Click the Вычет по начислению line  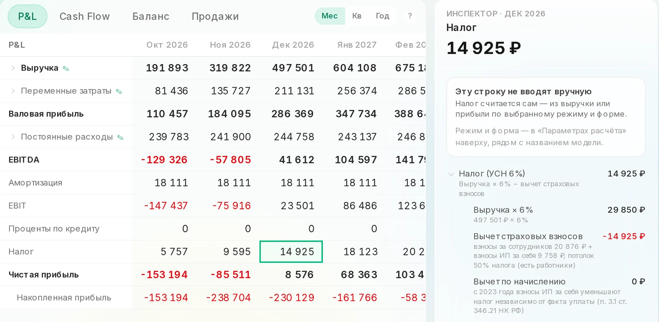(559, 296)
